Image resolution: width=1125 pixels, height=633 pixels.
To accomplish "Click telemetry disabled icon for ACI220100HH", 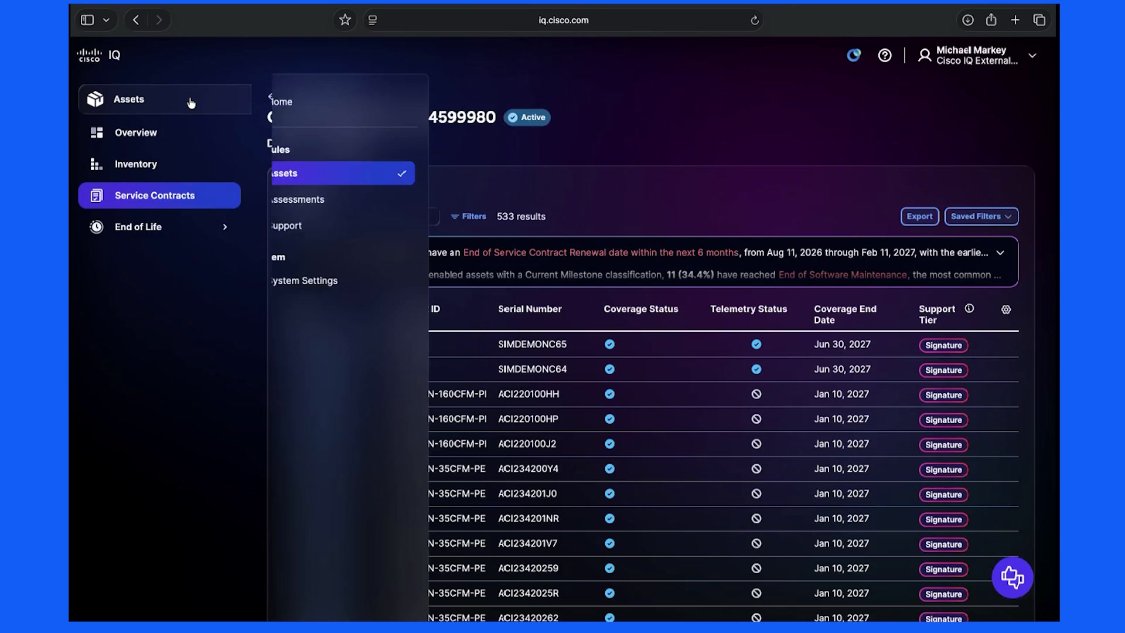I will (756, 394).
